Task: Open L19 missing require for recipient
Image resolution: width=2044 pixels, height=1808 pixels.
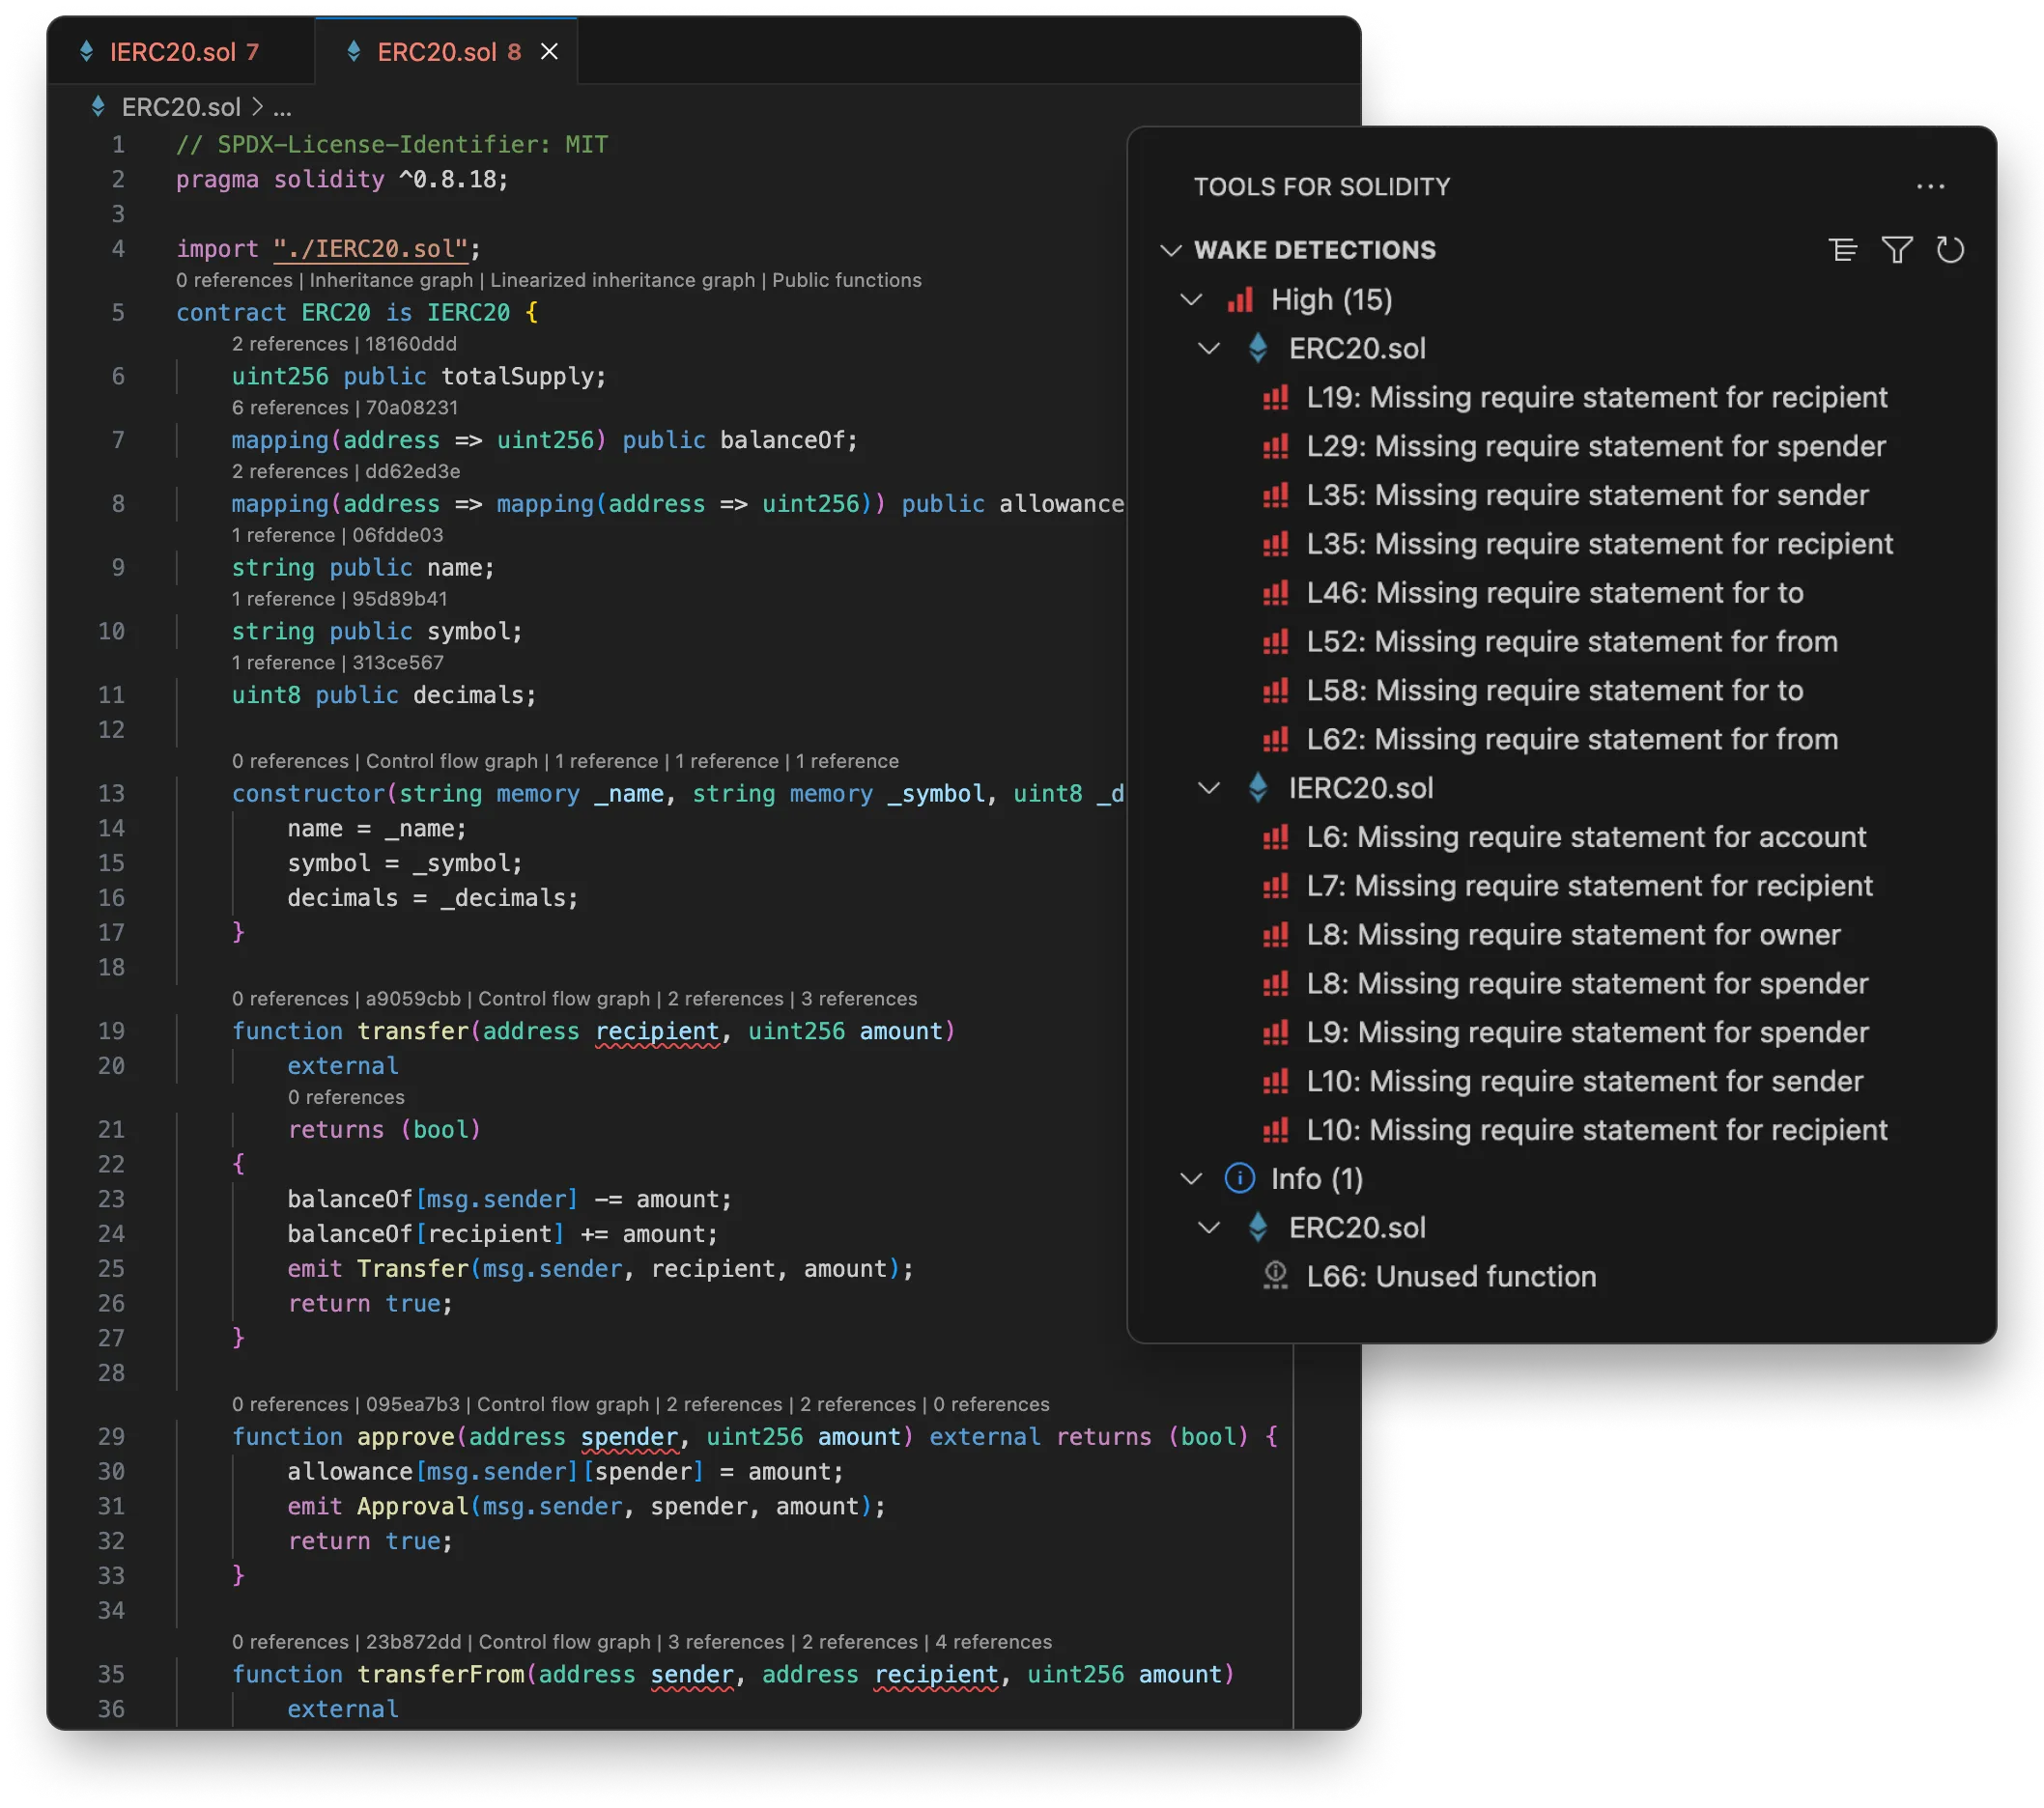Action: 1596,397
